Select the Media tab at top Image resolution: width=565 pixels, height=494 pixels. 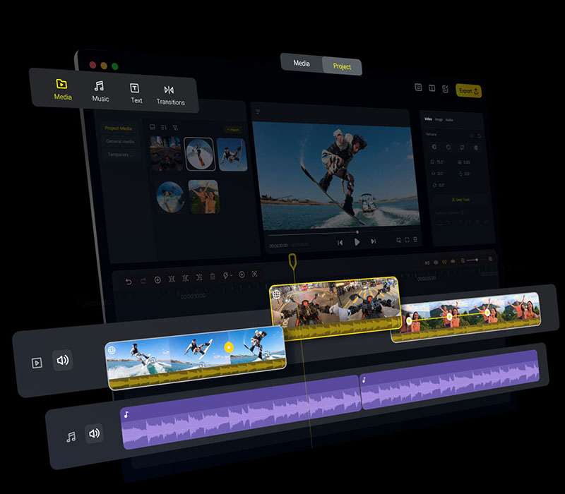302,64
